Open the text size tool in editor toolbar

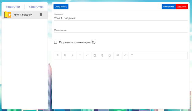[x=58, y=55]
